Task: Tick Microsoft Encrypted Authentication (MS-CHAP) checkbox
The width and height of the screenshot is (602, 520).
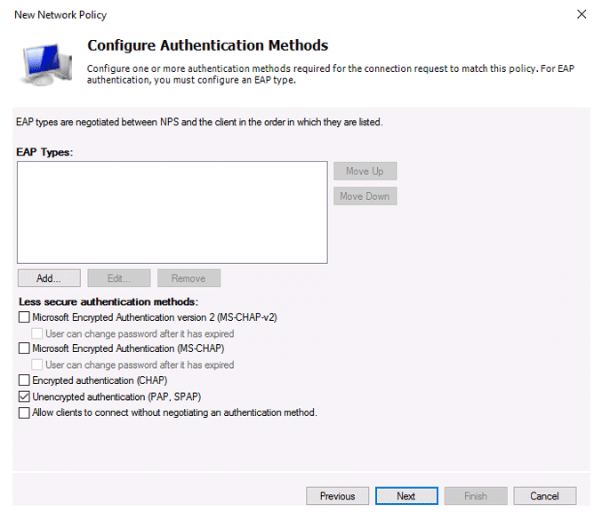Action: [24, 348]
